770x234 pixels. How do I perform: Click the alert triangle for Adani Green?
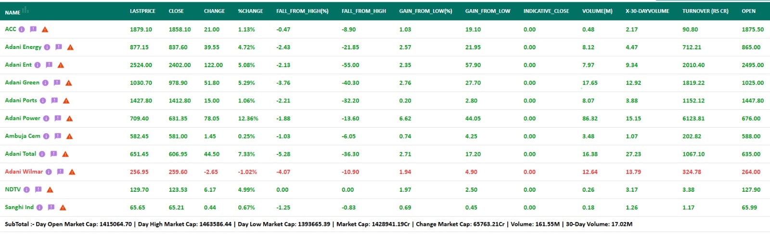pos(68,82)
